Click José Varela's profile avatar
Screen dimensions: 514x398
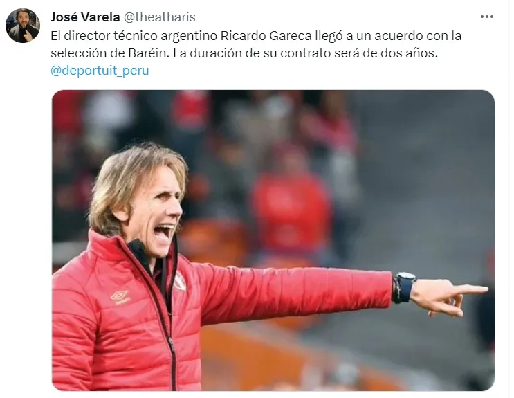pyautogui.click(x=23, y=26)
